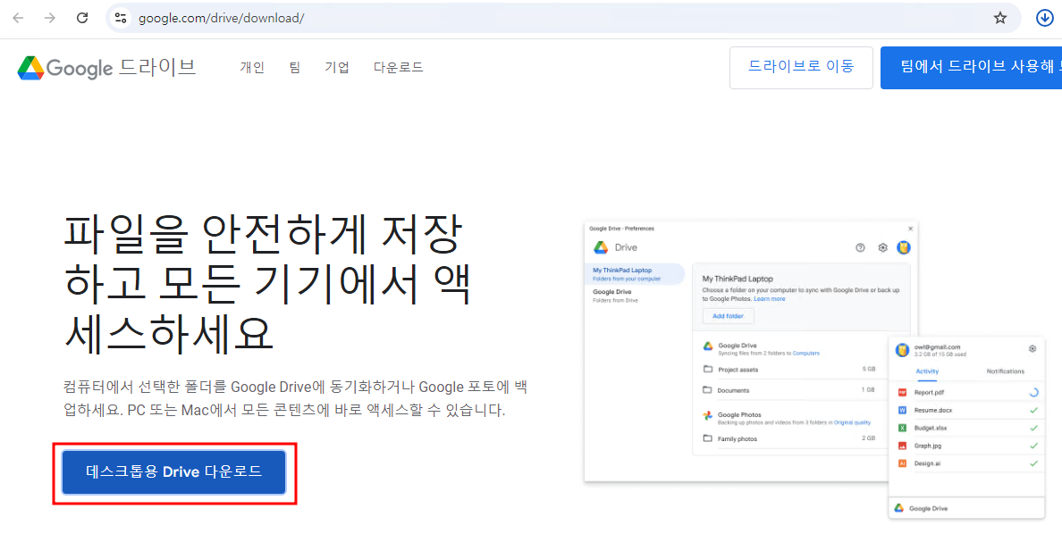Image resolution: width=1062 pixels, height=542 pixels.
Task: Click the browser forward arrow
Action: click(x=50, y=18)
